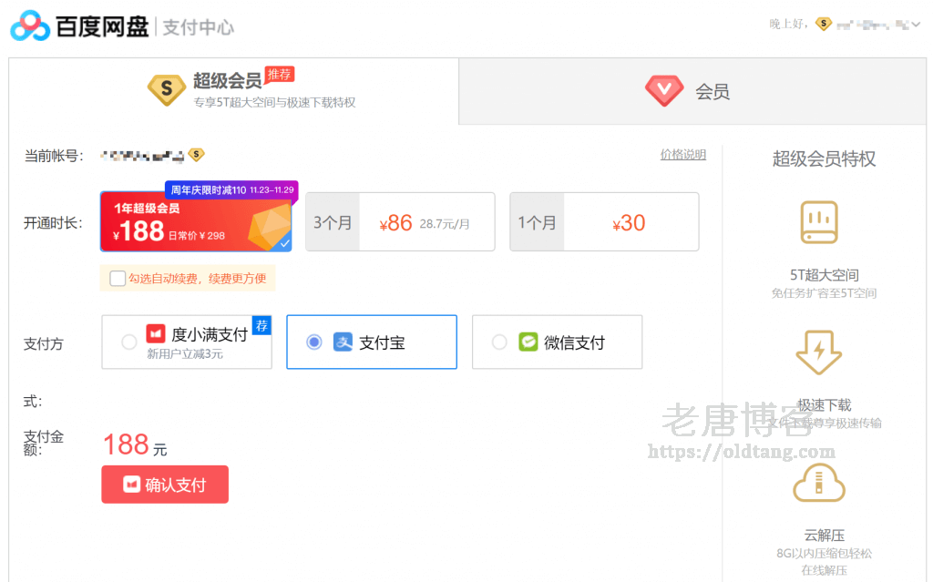Click the red V member diamond icon

(x=664, y=91)
